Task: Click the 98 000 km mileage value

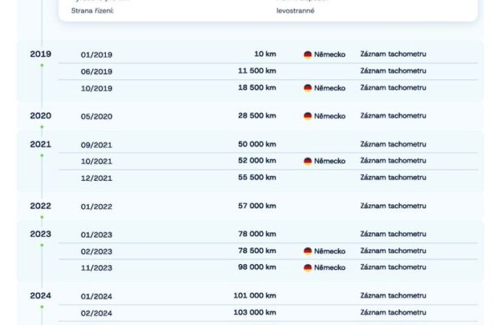Action: (257, 267)
